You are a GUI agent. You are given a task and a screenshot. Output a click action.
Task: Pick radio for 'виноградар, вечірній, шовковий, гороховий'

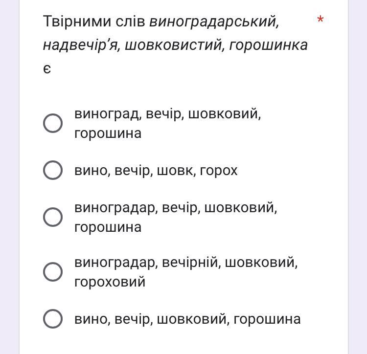click(53, 271)
